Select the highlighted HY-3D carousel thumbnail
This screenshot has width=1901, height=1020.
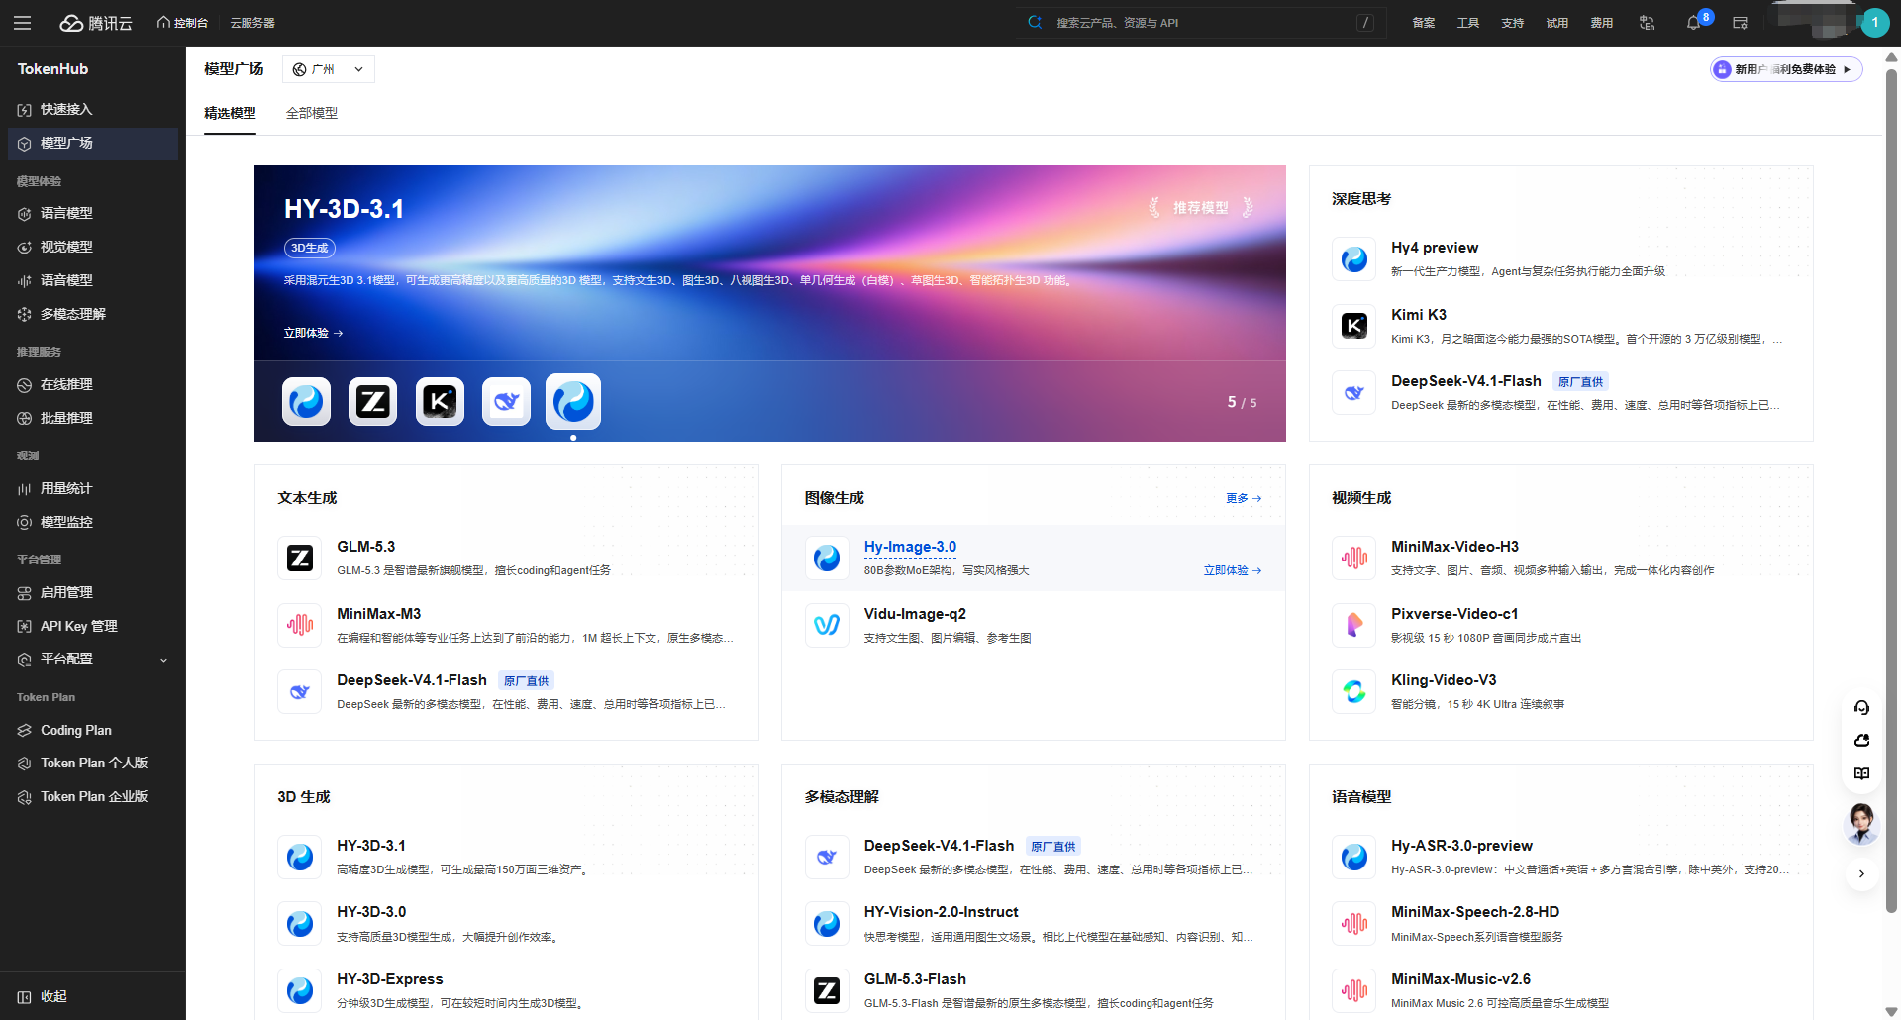click(x=573, y=401)
